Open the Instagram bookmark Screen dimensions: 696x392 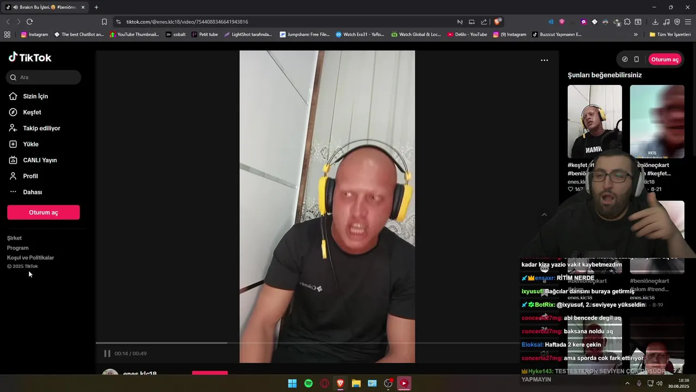(x=34, y=34)
